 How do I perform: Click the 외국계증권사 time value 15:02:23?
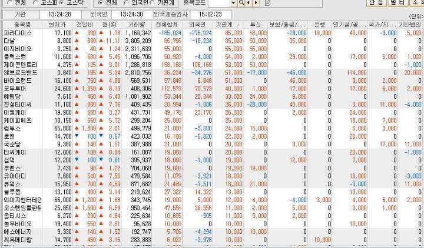[x=210, y=14]
